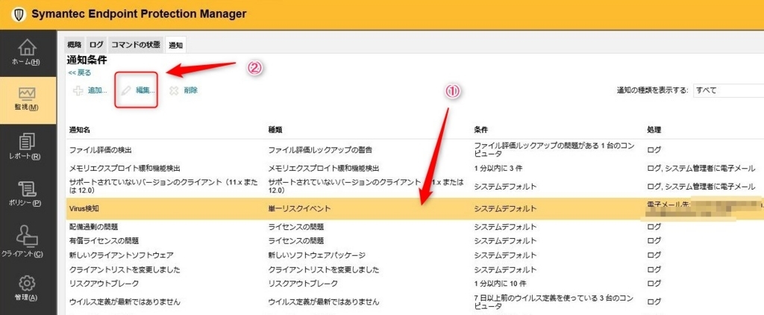Click the << 戻る back link

pyautogui.click(x=79, y=72)
